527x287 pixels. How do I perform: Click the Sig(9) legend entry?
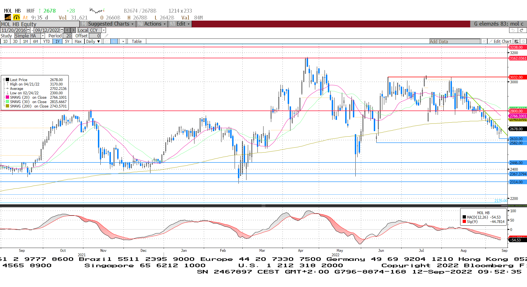[484, 222]
